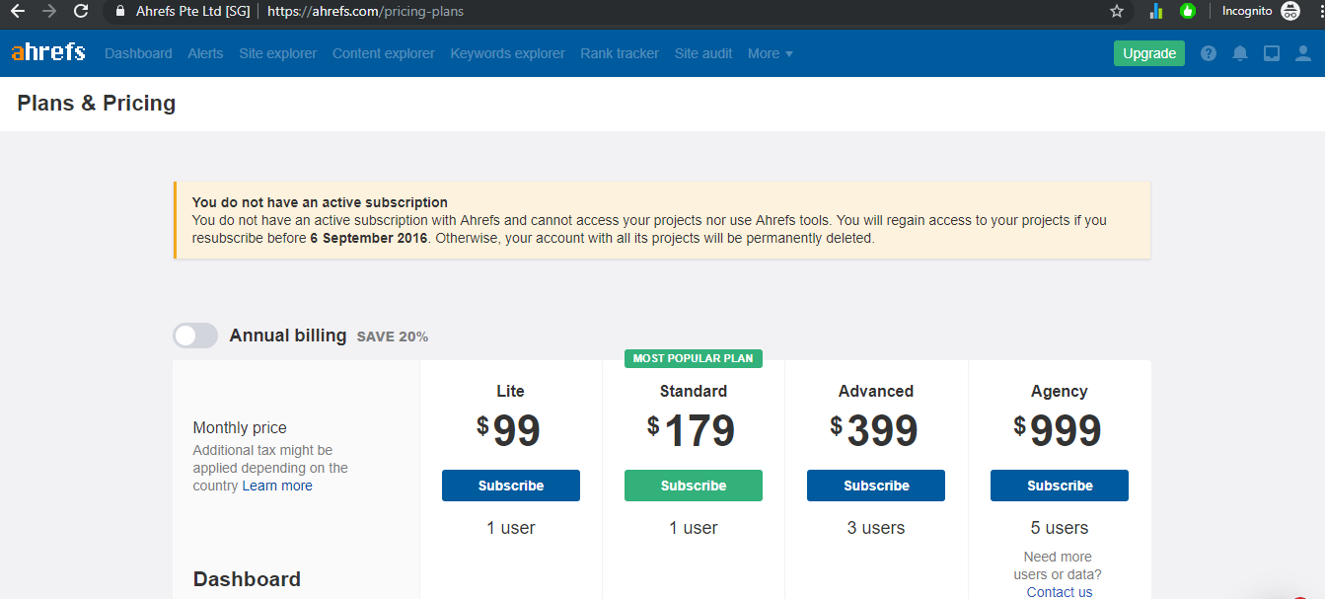Expand the More dropdown in the navigation bar
The width and height of the screenshot is (1325, 599).
771,53
